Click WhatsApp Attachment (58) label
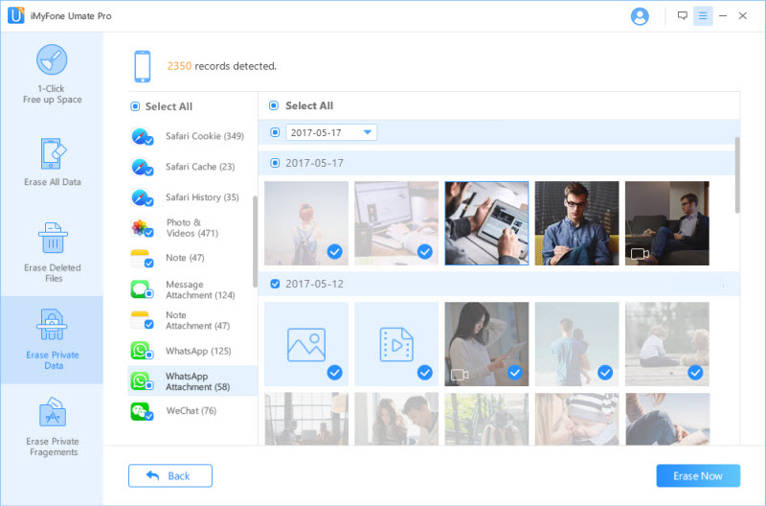Screen dimensions: 766x506 (198, 381)
